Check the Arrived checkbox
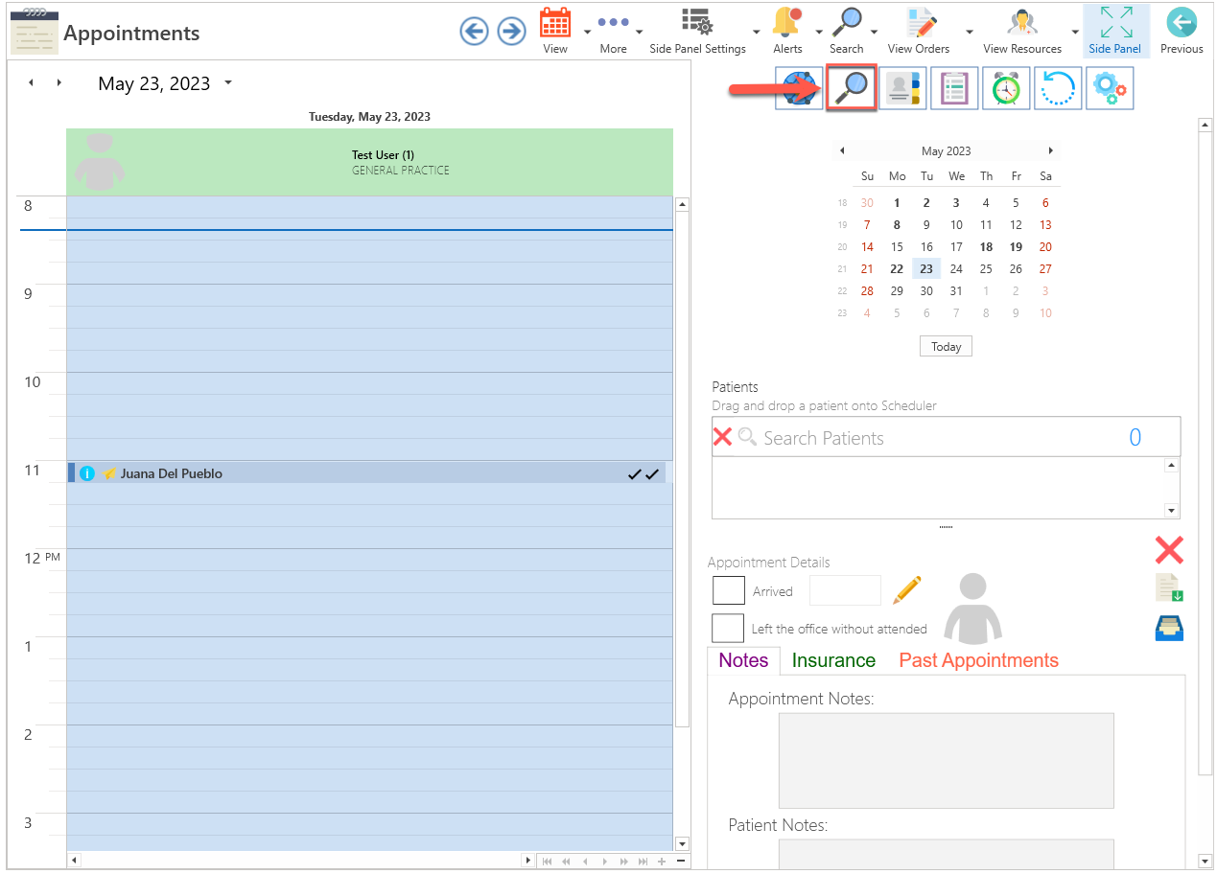 [x=729, y=590]
